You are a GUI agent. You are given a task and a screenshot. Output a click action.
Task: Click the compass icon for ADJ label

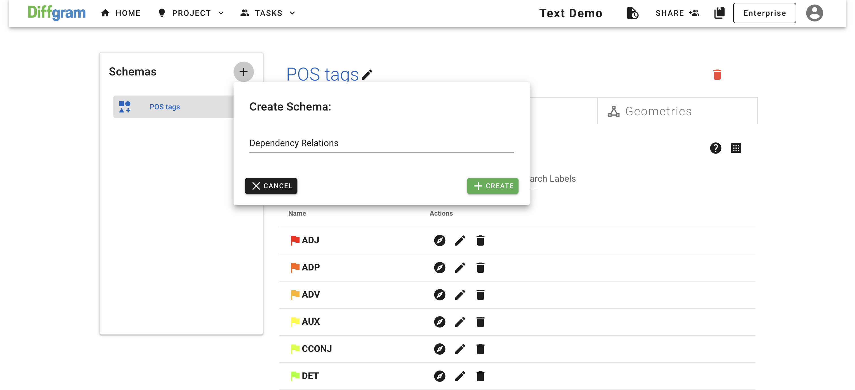(439, 240)
